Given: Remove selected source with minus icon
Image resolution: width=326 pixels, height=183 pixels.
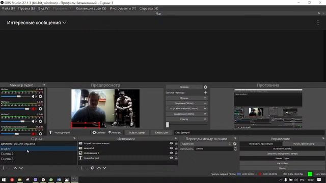Looking at the screenshot, I should [87, 168].
